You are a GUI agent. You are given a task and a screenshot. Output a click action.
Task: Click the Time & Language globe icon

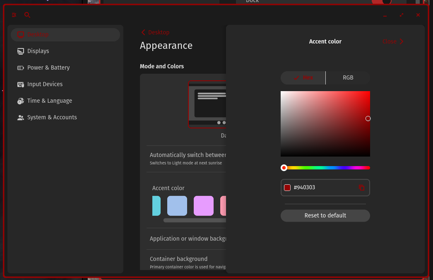click(x=21, y=101)
